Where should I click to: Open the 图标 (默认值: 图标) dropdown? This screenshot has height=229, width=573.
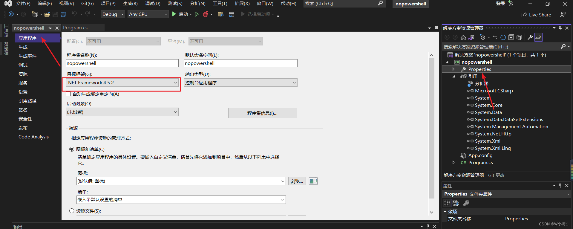click(x=181, y=181)
